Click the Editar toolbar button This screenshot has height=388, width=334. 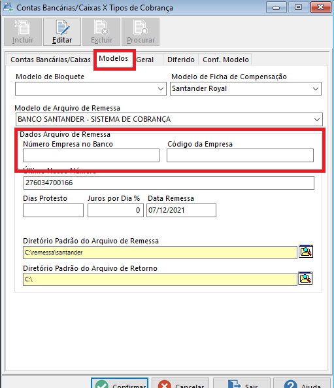pos(62,31)
